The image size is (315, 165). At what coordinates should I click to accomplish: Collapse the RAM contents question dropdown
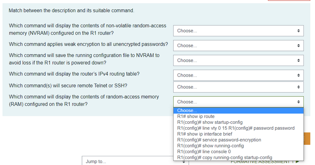click(238, 102)
